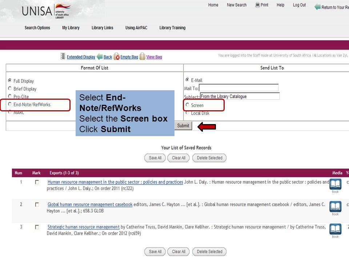Click bottom Delete Selected button
This screenshot has height=262, width=349.
tap(209, 252)
